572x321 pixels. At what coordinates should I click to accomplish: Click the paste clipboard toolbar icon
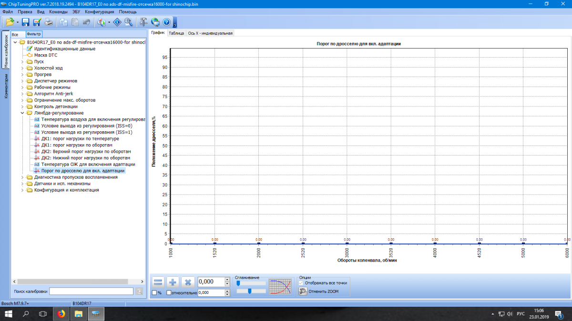click(75, 22)
